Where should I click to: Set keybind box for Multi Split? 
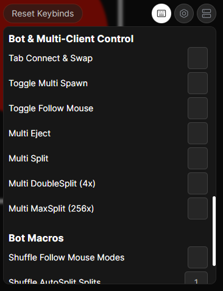[x=197, y=158]
